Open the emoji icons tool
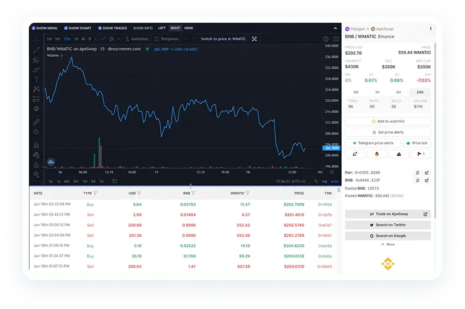Image resolution: width=465 pixels, height=309 pixels. tap(36, 109)
